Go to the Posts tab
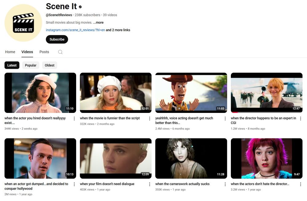 44,52
